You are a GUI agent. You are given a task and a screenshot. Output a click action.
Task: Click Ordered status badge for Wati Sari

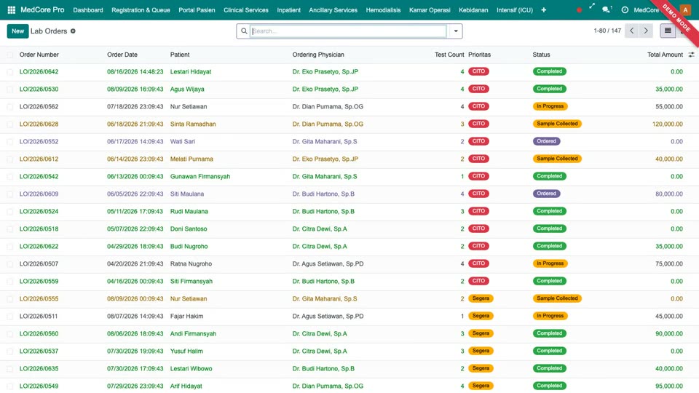(546, 141)
